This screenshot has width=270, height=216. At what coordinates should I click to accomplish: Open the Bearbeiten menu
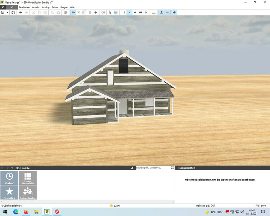click(x=24, y=7)
